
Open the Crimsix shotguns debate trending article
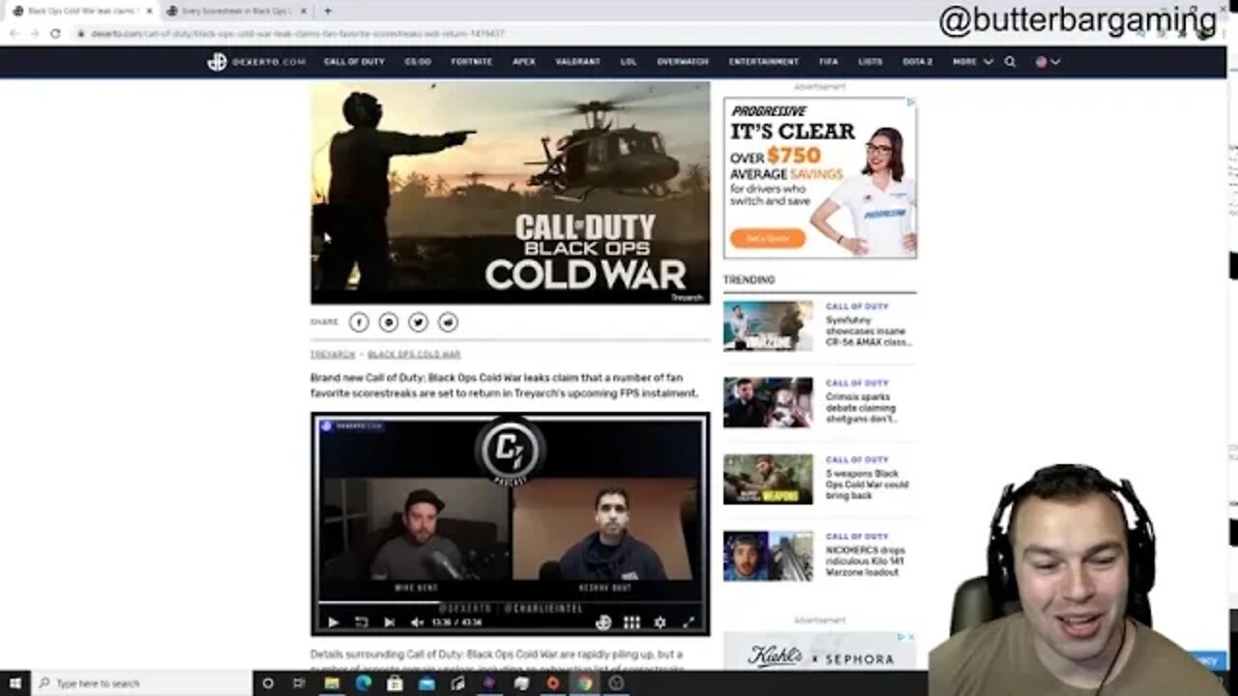pyautogui.click(x=862, y=408)
